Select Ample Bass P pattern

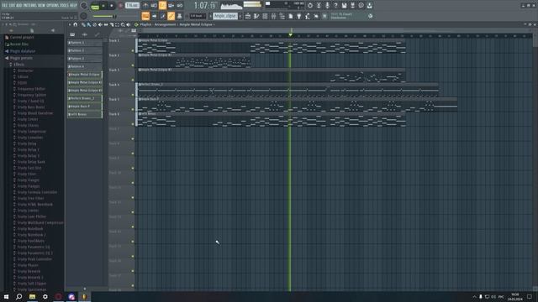[85, 107]
